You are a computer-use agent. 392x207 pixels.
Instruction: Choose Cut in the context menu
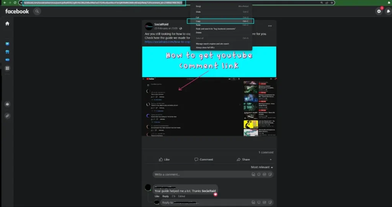[221, 17]
